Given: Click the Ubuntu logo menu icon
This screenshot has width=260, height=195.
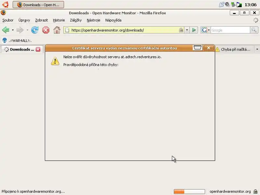Looking at the screenshot, I should coord(5,5).
